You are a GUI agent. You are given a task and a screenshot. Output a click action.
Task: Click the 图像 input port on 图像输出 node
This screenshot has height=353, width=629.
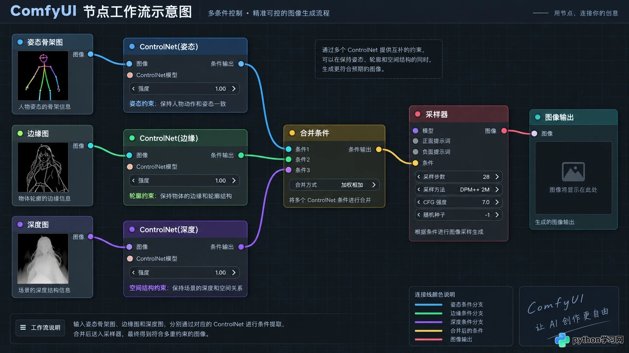(534, 133)
